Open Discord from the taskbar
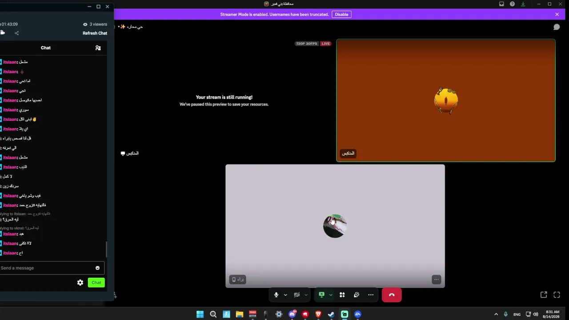 tap(292, 314)
